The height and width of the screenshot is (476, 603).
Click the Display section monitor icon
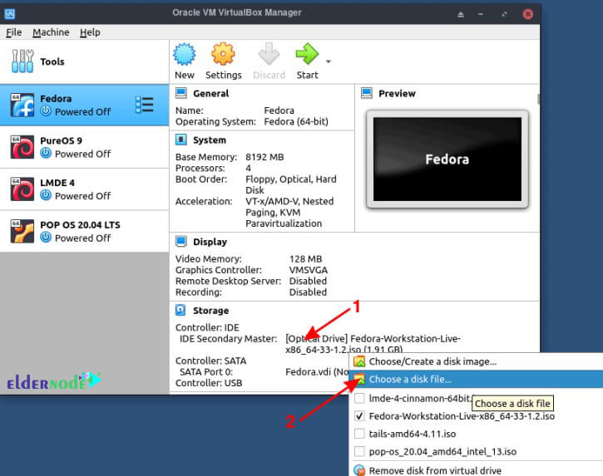point(181,241)
